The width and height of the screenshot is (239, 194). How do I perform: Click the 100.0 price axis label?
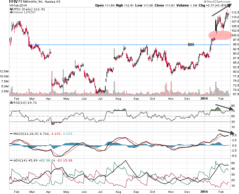pos(235,35)
